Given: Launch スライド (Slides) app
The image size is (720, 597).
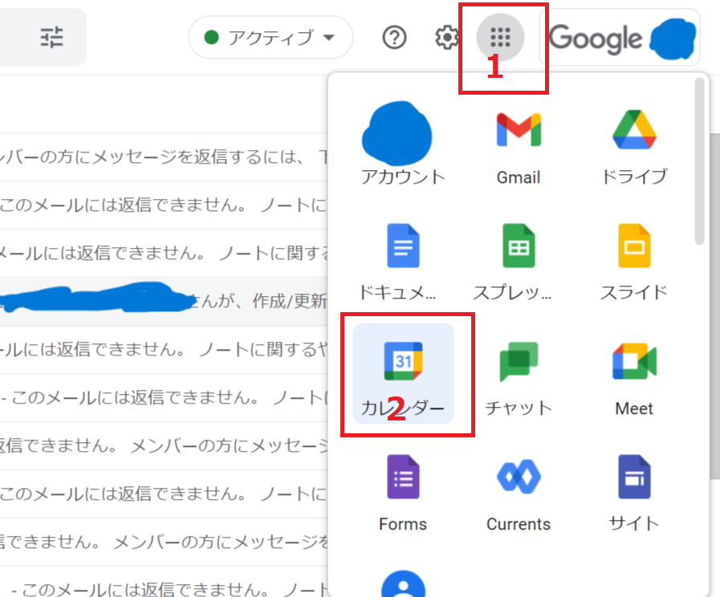Looking at the screenshot, I should click(634, 261).
